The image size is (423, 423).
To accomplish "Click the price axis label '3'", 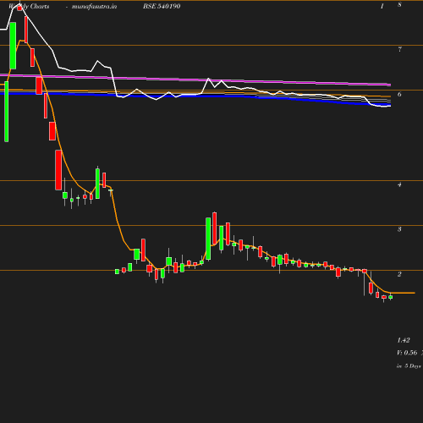I will (x=399, y=229).
